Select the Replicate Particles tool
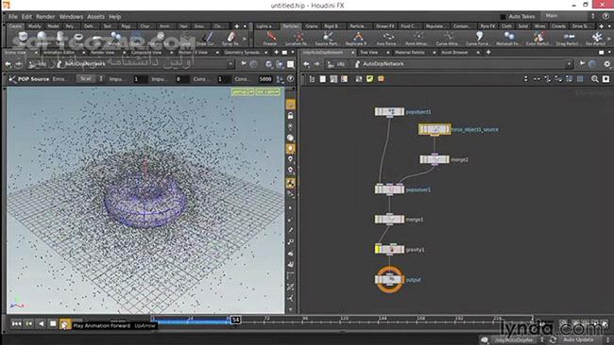The image size is (614, 345). click(x=356, y=39)
